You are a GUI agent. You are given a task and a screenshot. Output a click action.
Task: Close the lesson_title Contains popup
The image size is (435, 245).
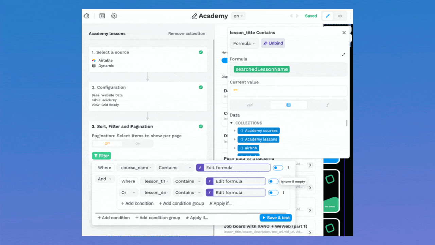[344, 33]
